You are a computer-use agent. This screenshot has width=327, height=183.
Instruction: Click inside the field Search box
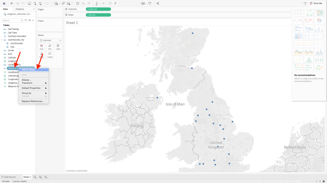point(12,20)
